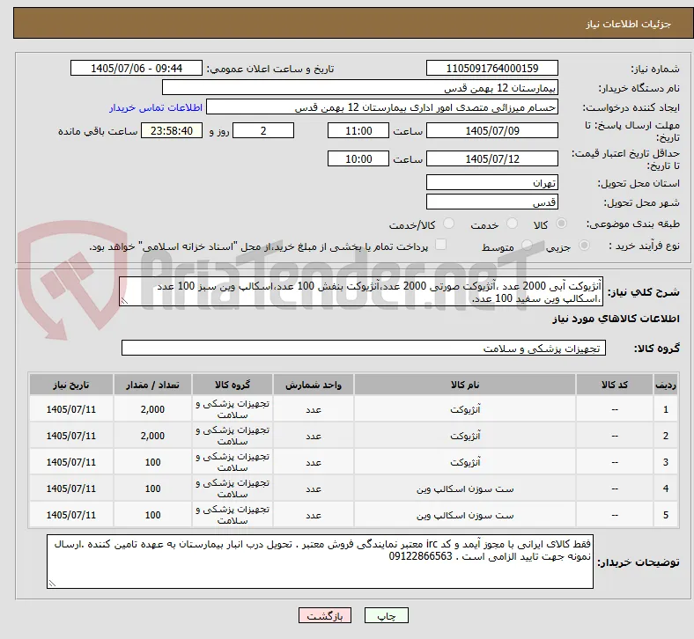Click the ردیف column header
Viewport: 694px width, 639px height.
click(x=665, y=385)
